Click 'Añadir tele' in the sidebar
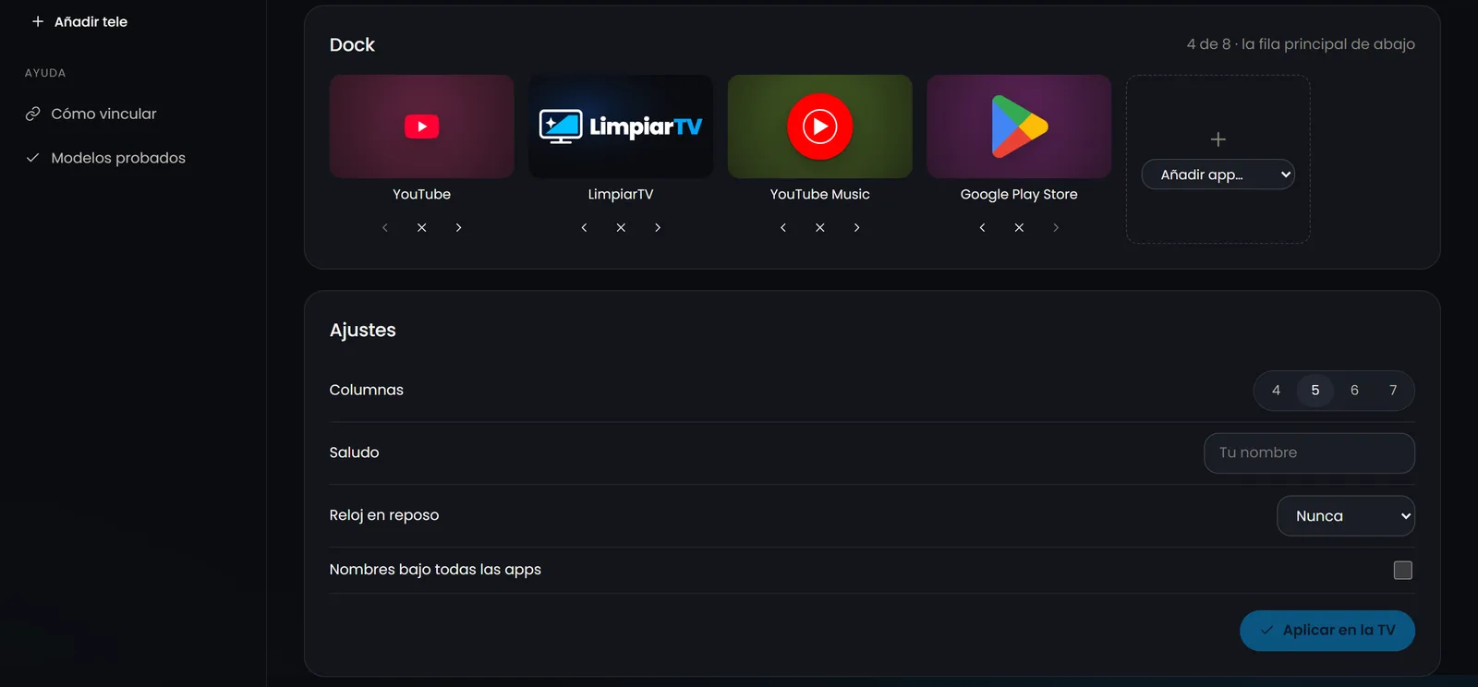Screen dimensions: 1478x687 (79, 21)
